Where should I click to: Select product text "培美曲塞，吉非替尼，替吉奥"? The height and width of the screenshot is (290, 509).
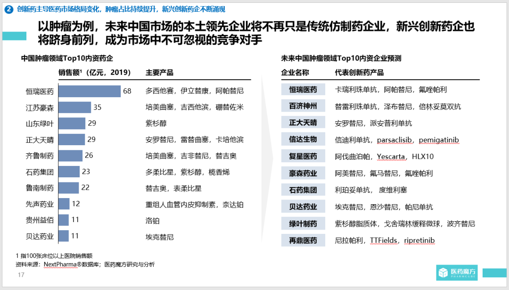191,156
